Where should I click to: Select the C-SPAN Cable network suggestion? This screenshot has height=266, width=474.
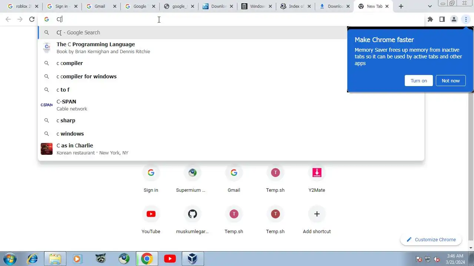coord(231,105)
